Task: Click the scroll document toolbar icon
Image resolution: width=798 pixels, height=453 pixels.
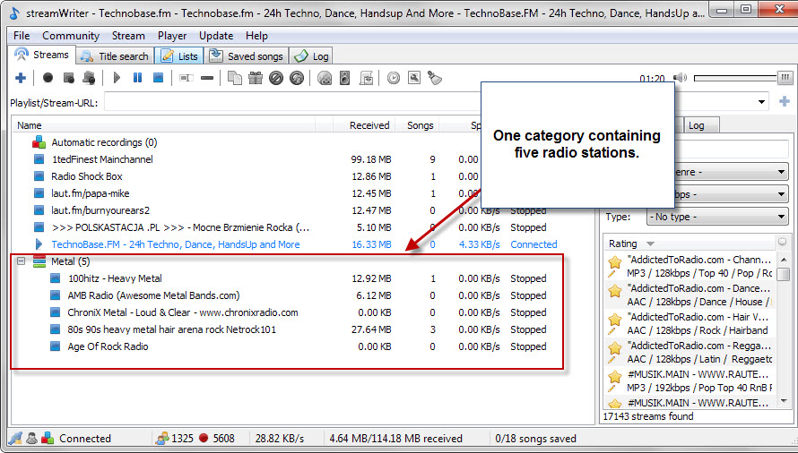Action: point(366,78)
